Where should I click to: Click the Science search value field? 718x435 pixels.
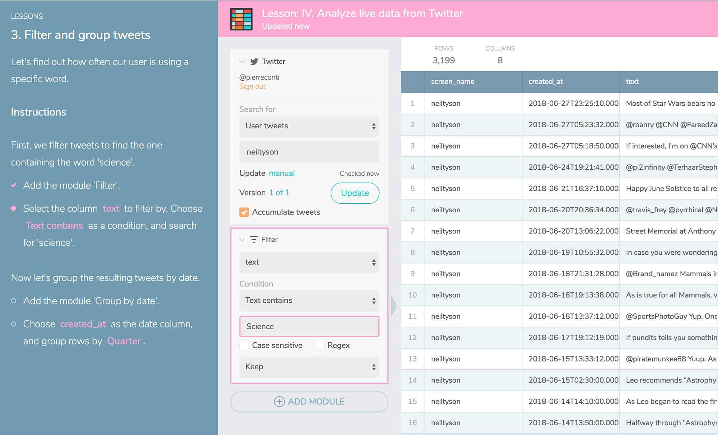pos(309,326)
